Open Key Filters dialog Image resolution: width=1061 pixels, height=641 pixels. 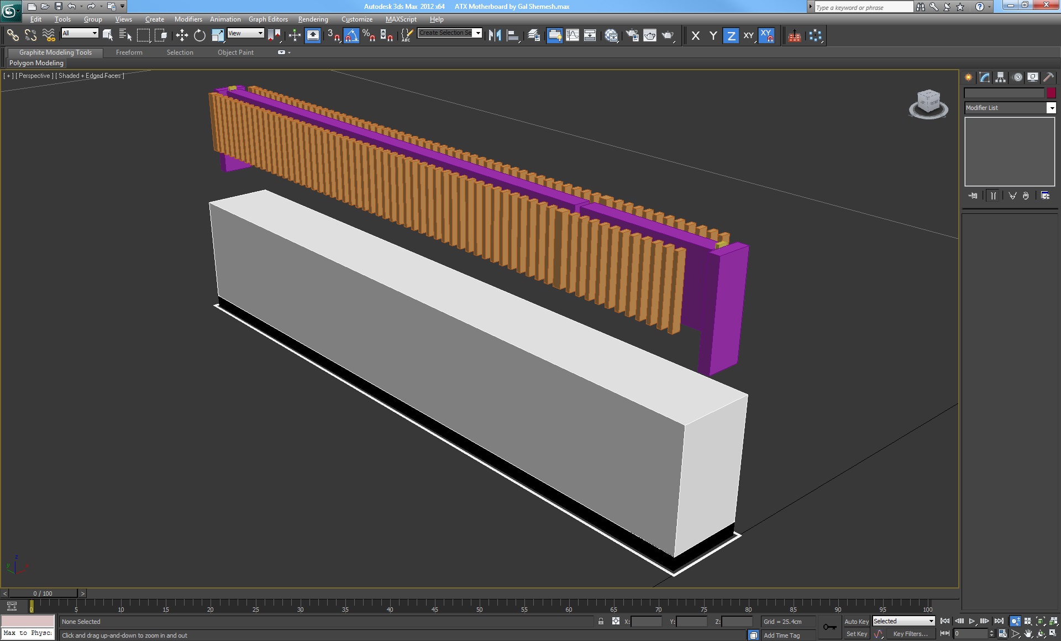910,634
